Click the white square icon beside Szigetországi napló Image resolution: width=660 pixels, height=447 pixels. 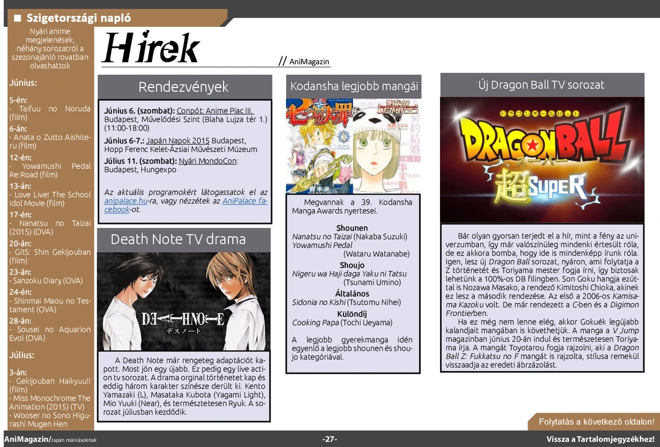18,18
